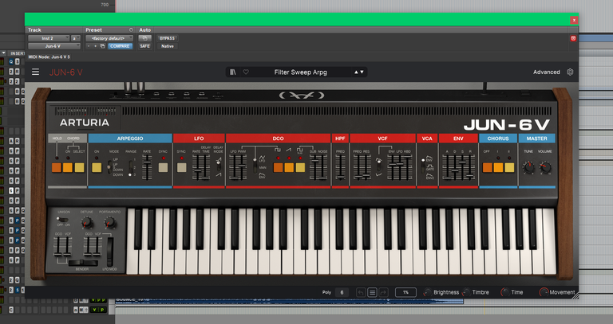
Task: Click the red target icon in plugin header
Action: [x=573, y=38]
